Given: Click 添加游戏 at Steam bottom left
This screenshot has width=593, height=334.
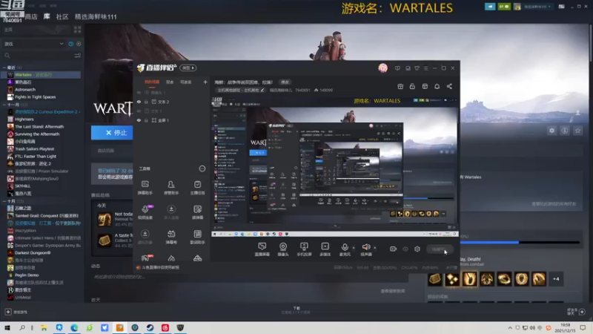Looking at the screenshot, I should click(x=16, y=312).
